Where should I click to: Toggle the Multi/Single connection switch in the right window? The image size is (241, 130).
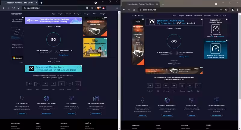coord(174,63)
